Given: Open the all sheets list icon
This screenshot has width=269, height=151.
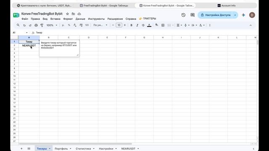Looking at the screenshot, I should pos(29,148).
